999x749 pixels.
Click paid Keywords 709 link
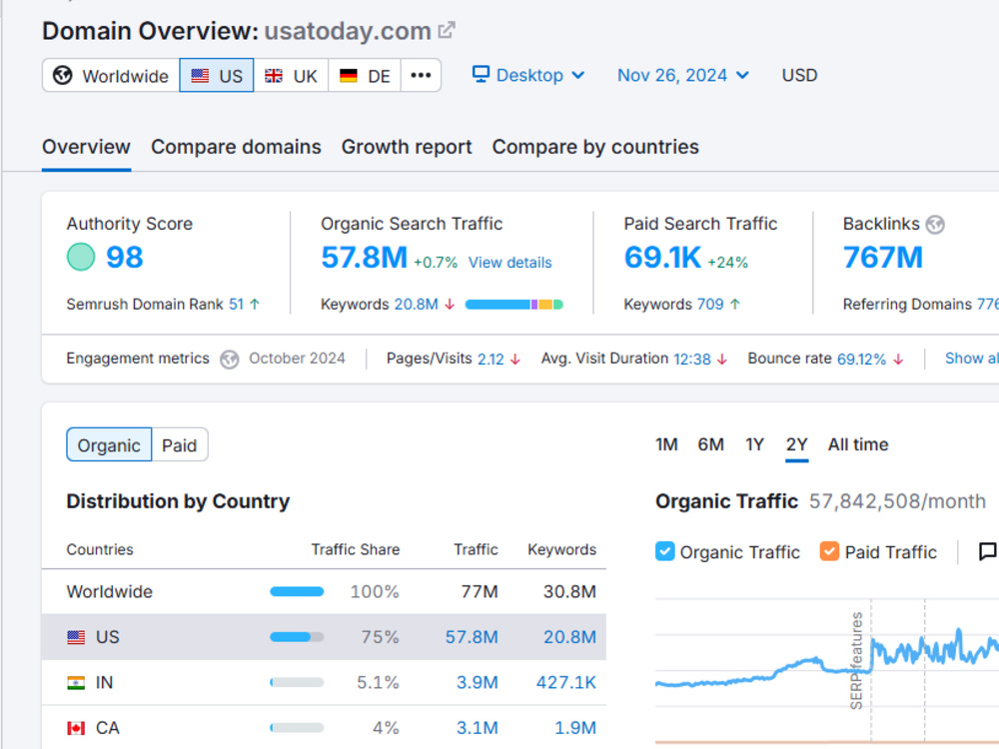[x=710, y=305]
